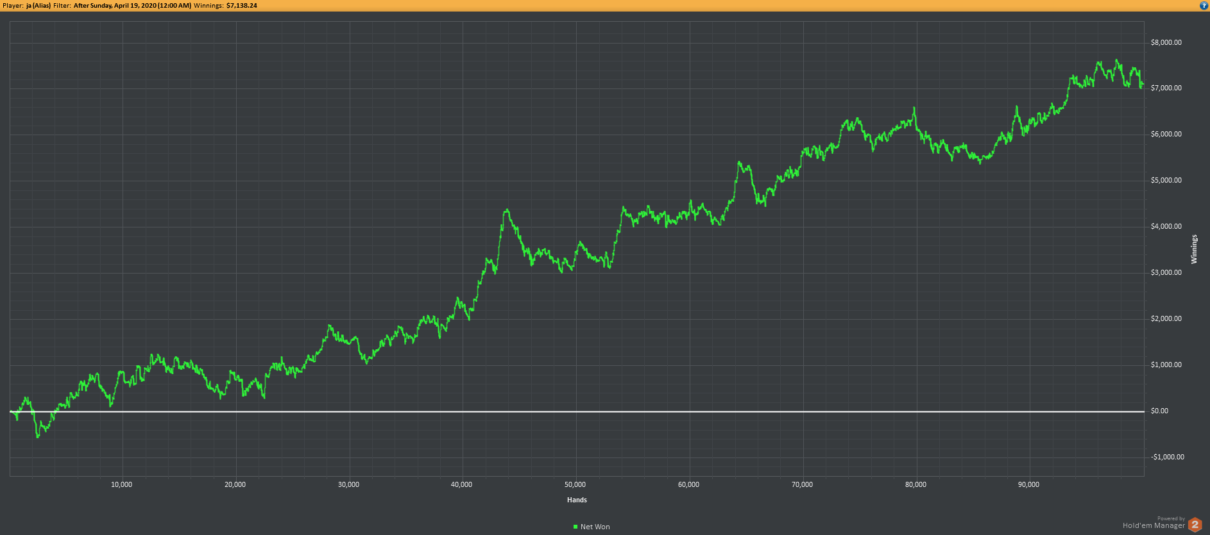Screen dimensions: 1210x535
Task: Click the "10,000" hands axis label
Action: [x=122, y=484]
